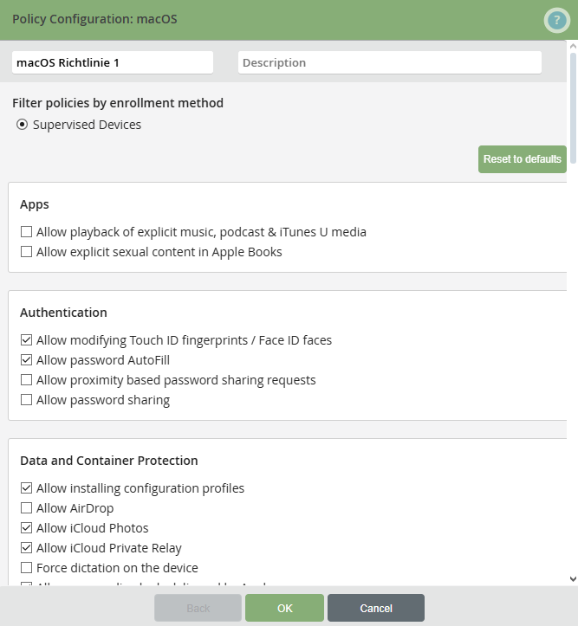Enable the Allow AirDrop checkbox

tap(27, 508)
